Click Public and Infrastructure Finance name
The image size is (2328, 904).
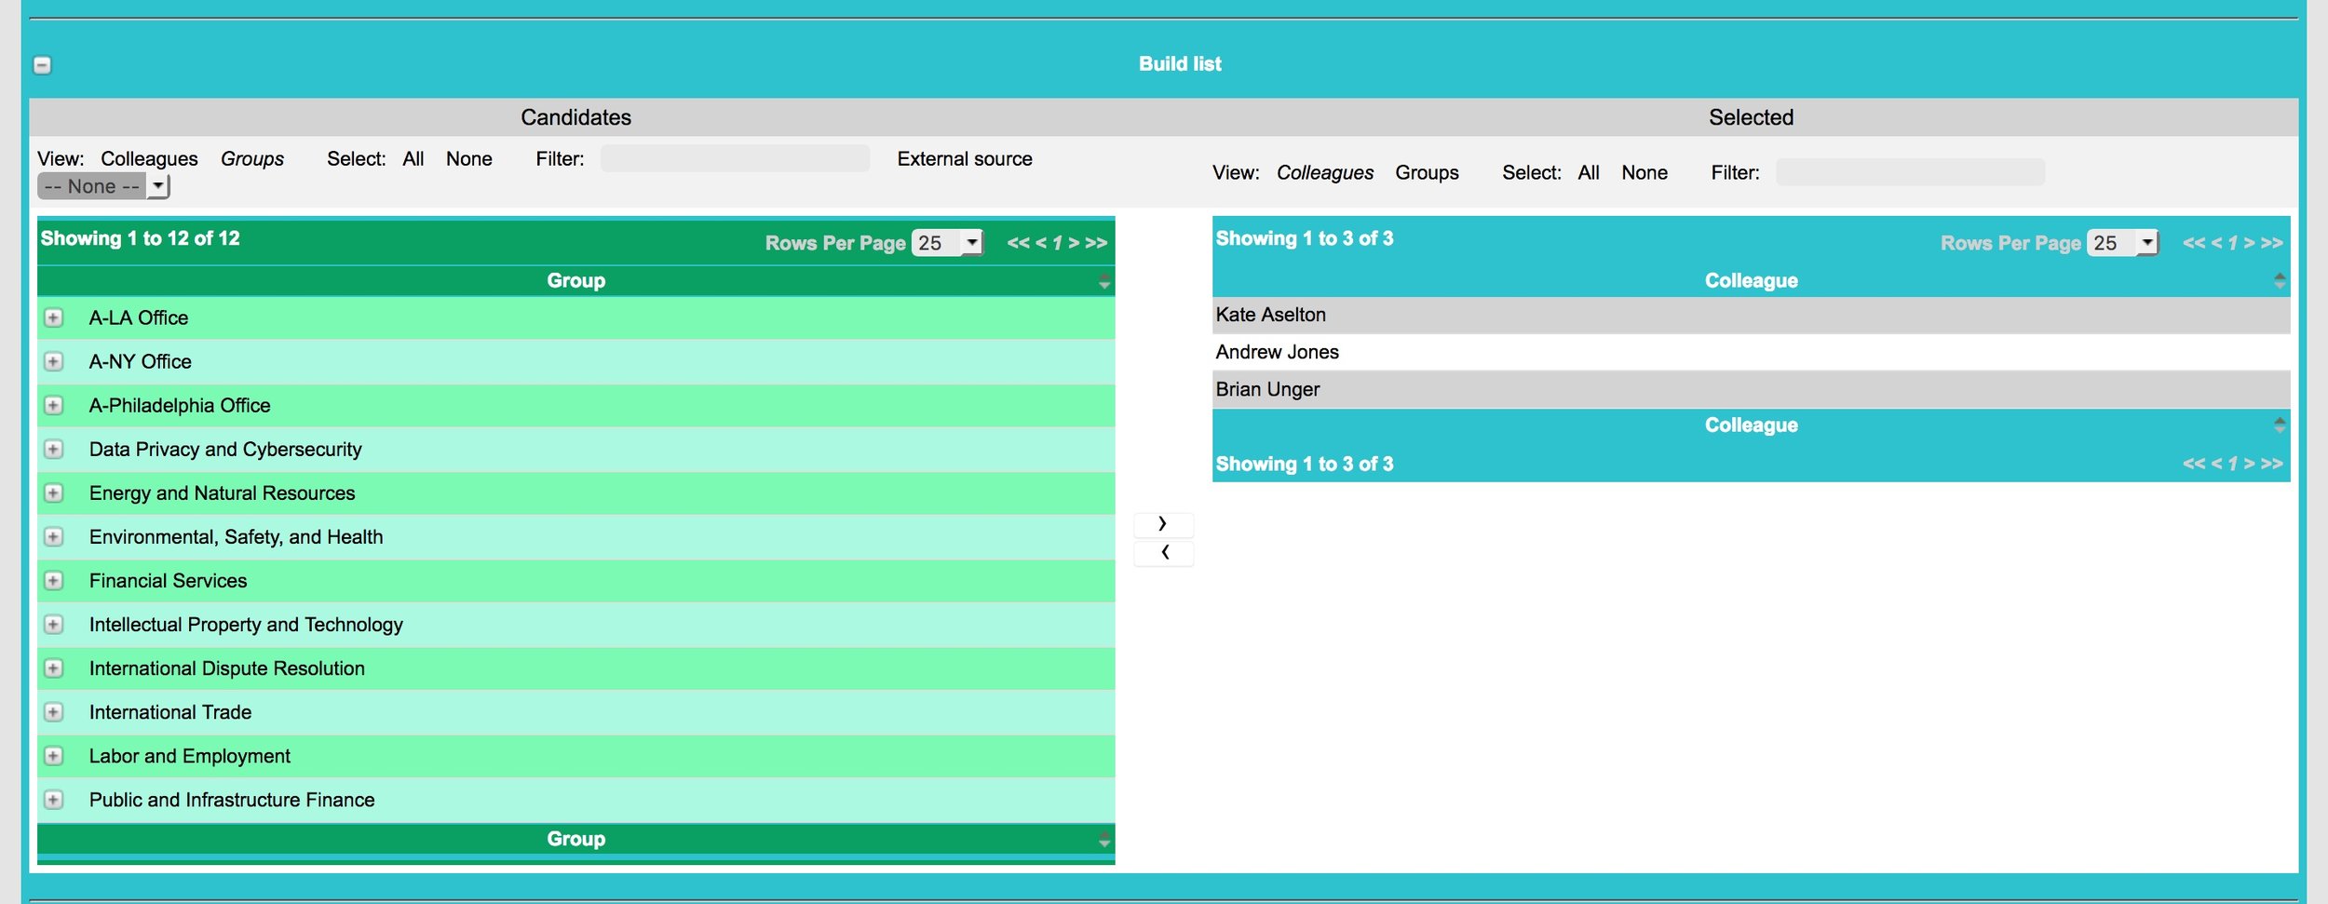[232, 800]
